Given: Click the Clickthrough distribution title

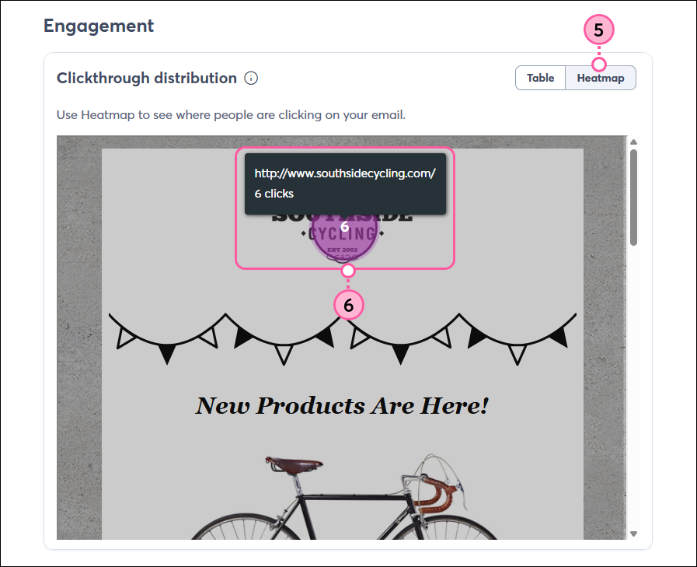Looking at the screenshot, I should coord(147,79).
